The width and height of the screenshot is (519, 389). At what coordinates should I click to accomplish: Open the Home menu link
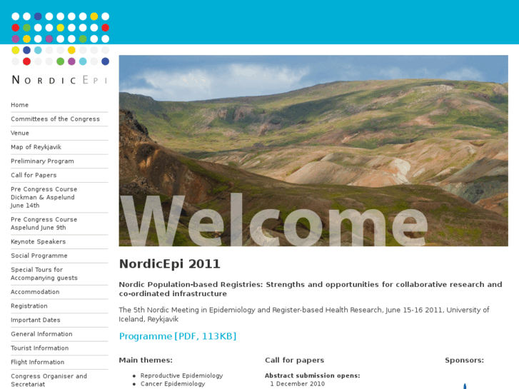[19, 105]
